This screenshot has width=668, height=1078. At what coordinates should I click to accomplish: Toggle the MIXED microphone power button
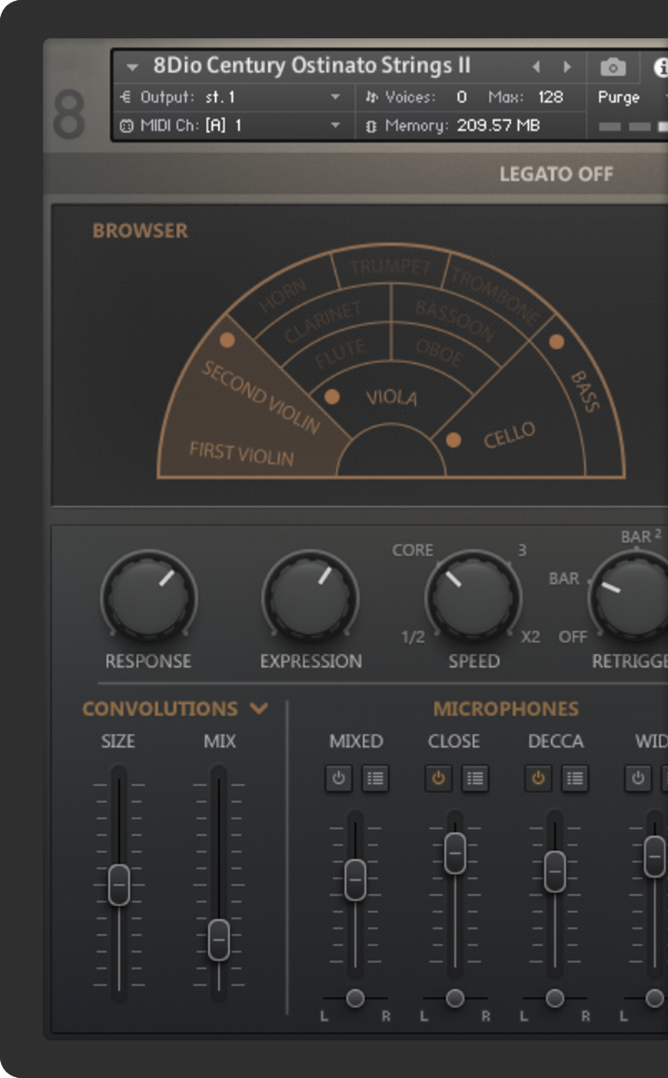[x=338, y=779]
